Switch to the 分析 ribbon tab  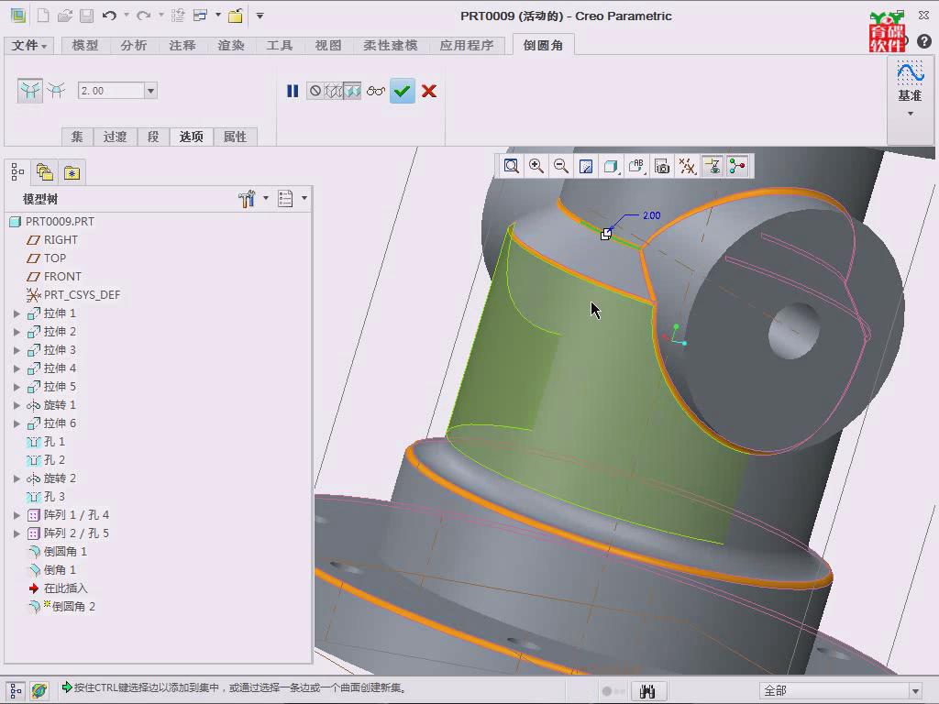pos(134,46)
